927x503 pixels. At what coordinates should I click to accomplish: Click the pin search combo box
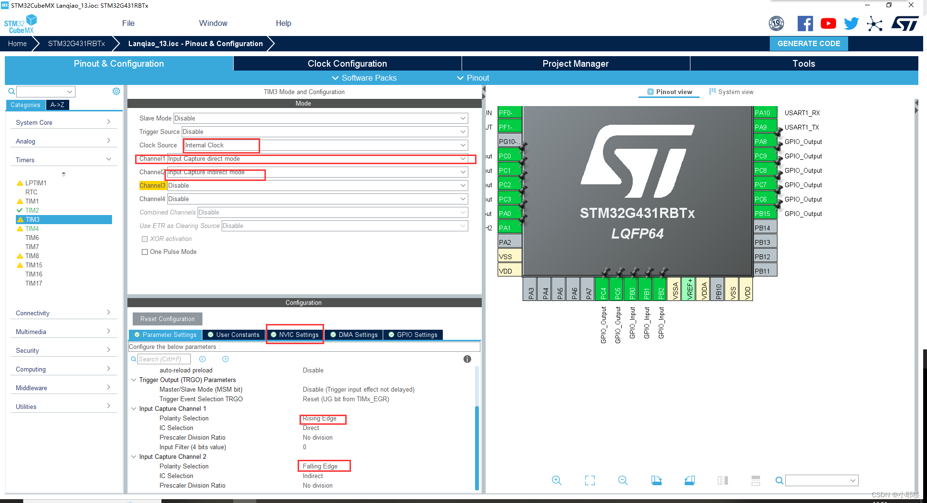pos(822,480)
